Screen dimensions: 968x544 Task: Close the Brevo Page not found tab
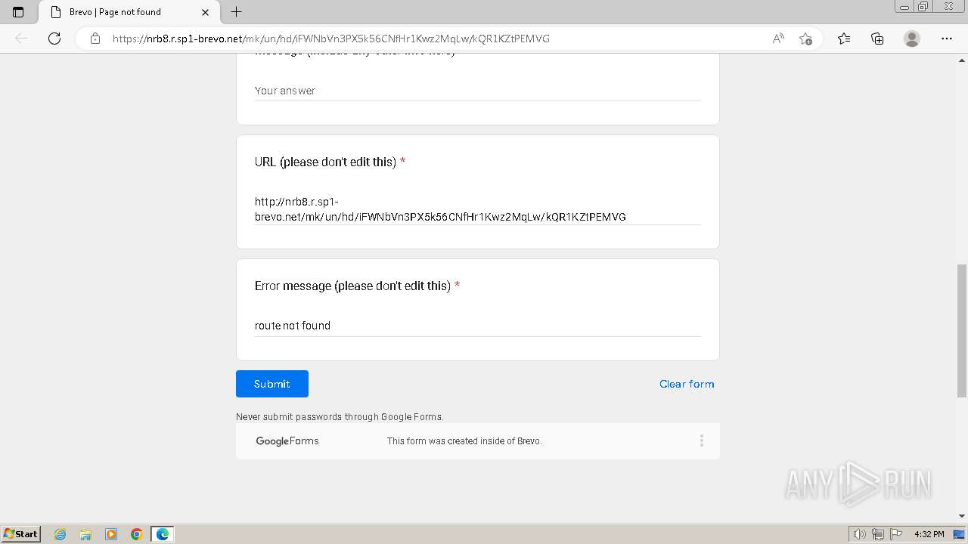[205, 12]
